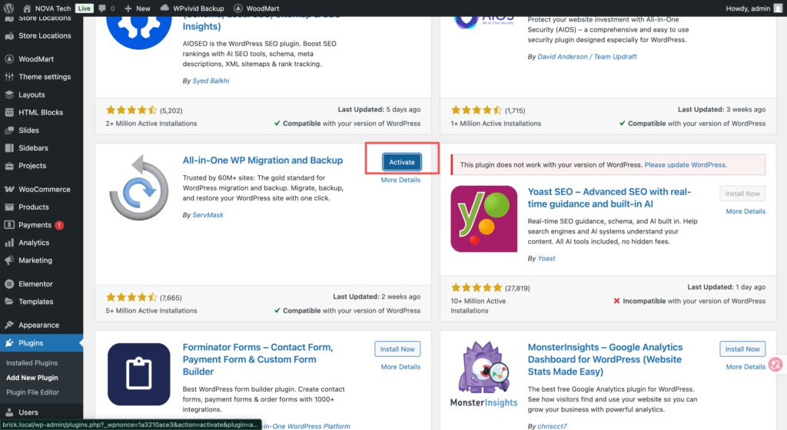Open All-in-One WP Migration and Backup title
787x430 pixels.
coord(263,160)
